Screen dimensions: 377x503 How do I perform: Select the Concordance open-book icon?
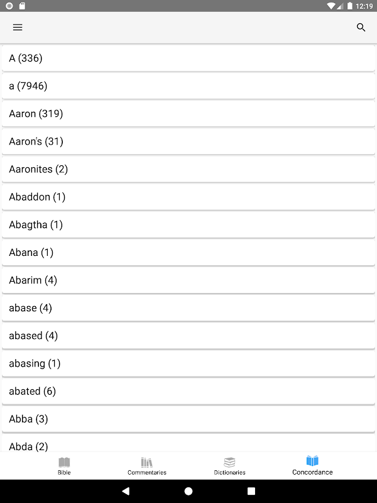pyautogui.click(x=312, y=461)
